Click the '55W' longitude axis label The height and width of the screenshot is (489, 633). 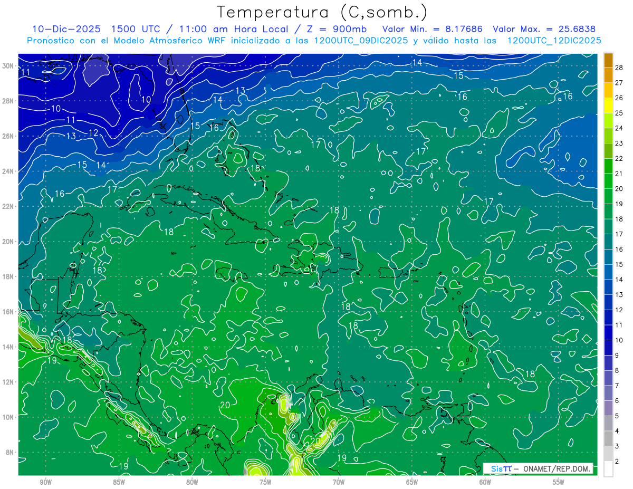pos(558,482)
